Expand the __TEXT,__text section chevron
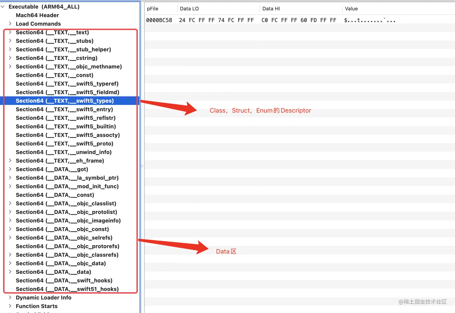Screen dimensions: 455x313 pos(10,32)
